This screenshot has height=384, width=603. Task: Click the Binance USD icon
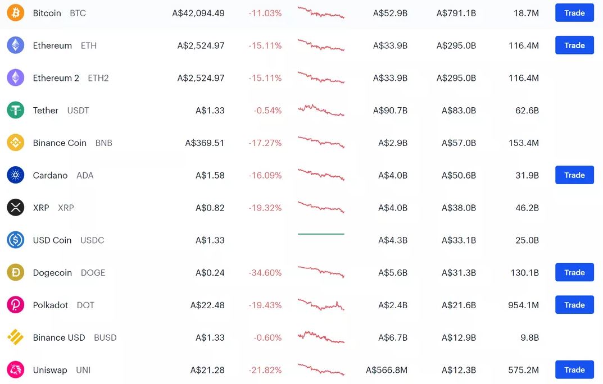(x=16, y=337)
